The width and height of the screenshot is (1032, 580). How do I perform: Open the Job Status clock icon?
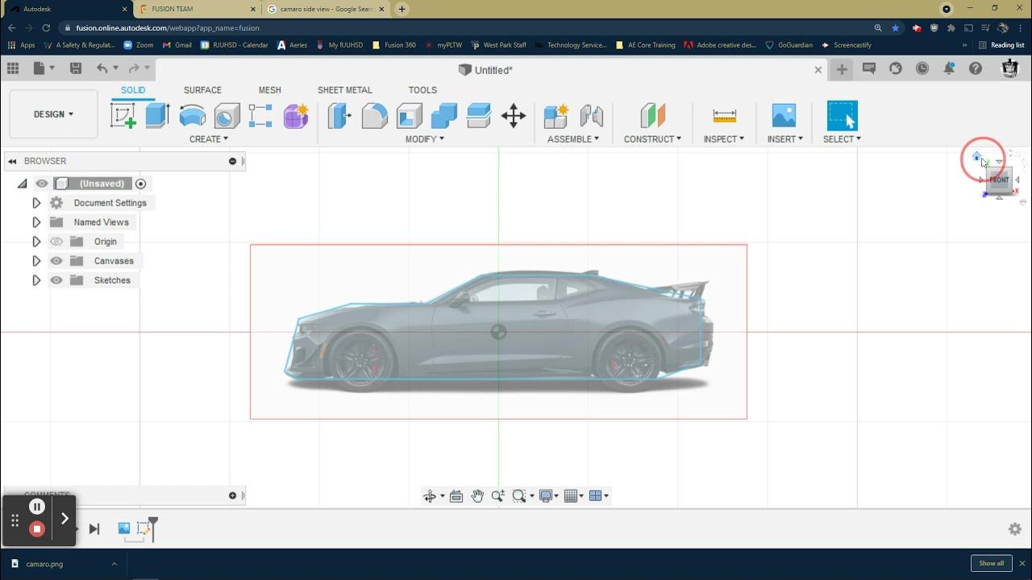(922, 68)
